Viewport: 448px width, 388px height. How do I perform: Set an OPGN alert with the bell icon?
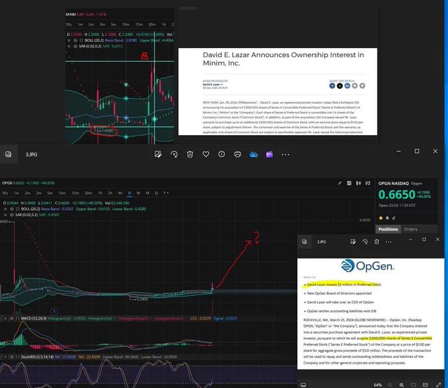(387, 218)
